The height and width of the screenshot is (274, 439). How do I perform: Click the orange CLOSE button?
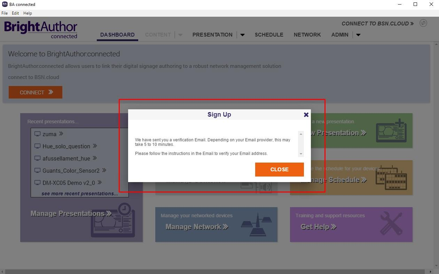pos(279,170)
